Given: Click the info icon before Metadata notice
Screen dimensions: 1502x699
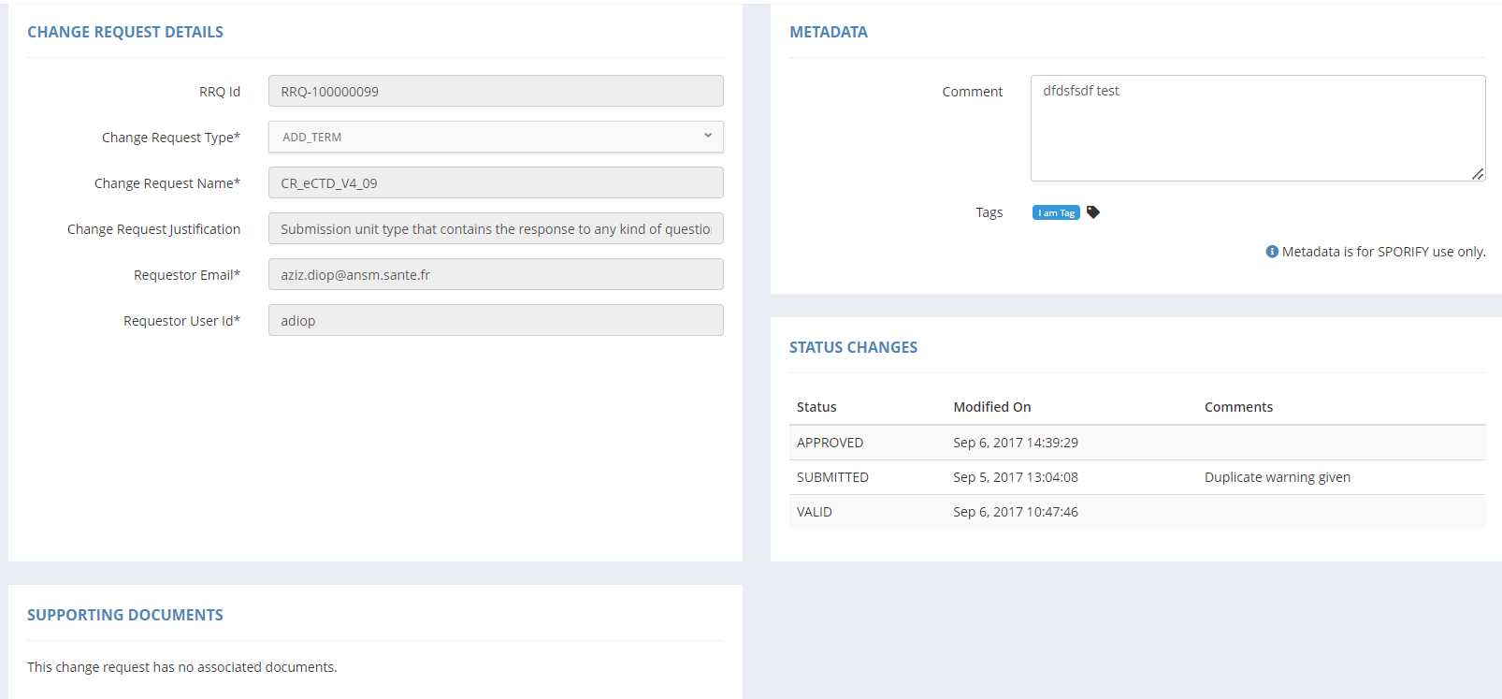Looking at the screenshot, I should [x=1272, y=252].
